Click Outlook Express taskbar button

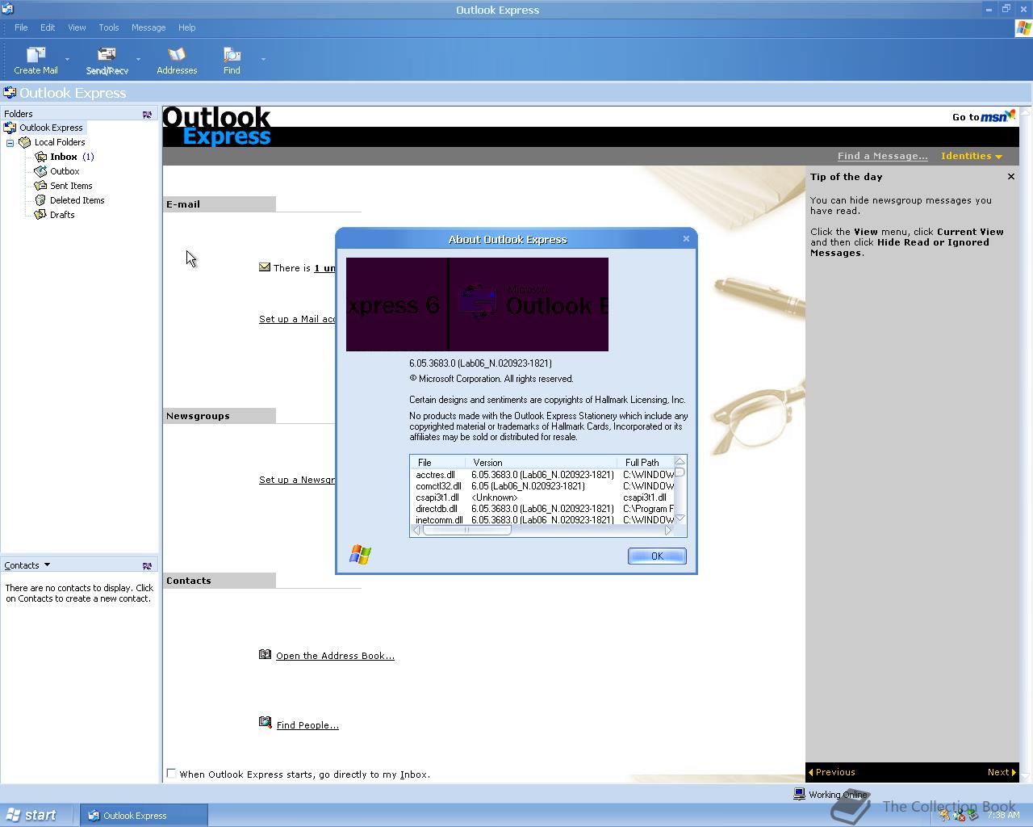pos(144,815)
